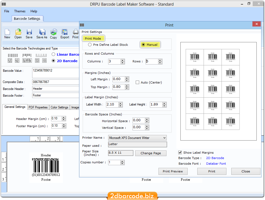Click the application barcode icon in main title bar
The width and height of the screenshot is (265, 200).
4,4
